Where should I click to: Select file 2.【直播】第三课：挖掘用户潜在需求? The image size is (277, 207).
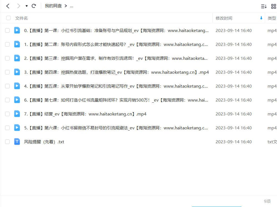tap(116, 58)
